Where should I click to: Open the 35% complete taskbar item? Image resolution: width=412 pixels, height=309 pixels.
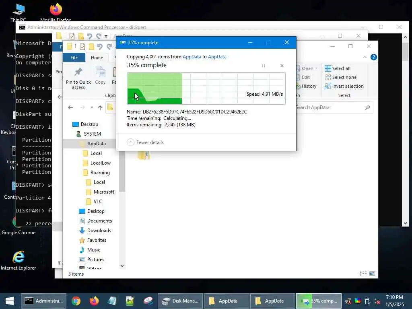(x=319, y=301)
